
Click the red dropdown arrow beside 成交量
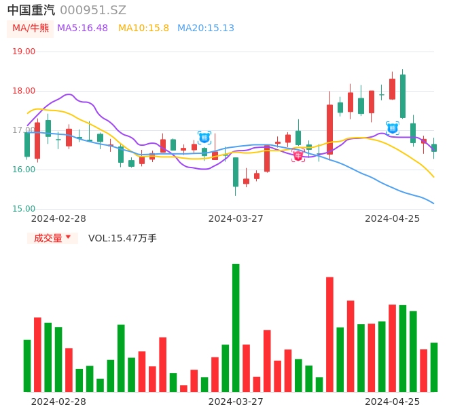[x=69, y=237]
